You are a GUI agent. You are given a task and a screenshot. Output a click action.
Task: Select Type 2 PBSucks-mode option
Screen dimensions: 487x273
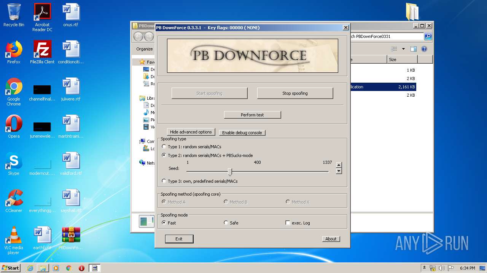[164, 155]
